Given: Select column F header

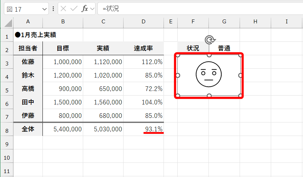Looking at the screenshot, I should pos(193,22).
